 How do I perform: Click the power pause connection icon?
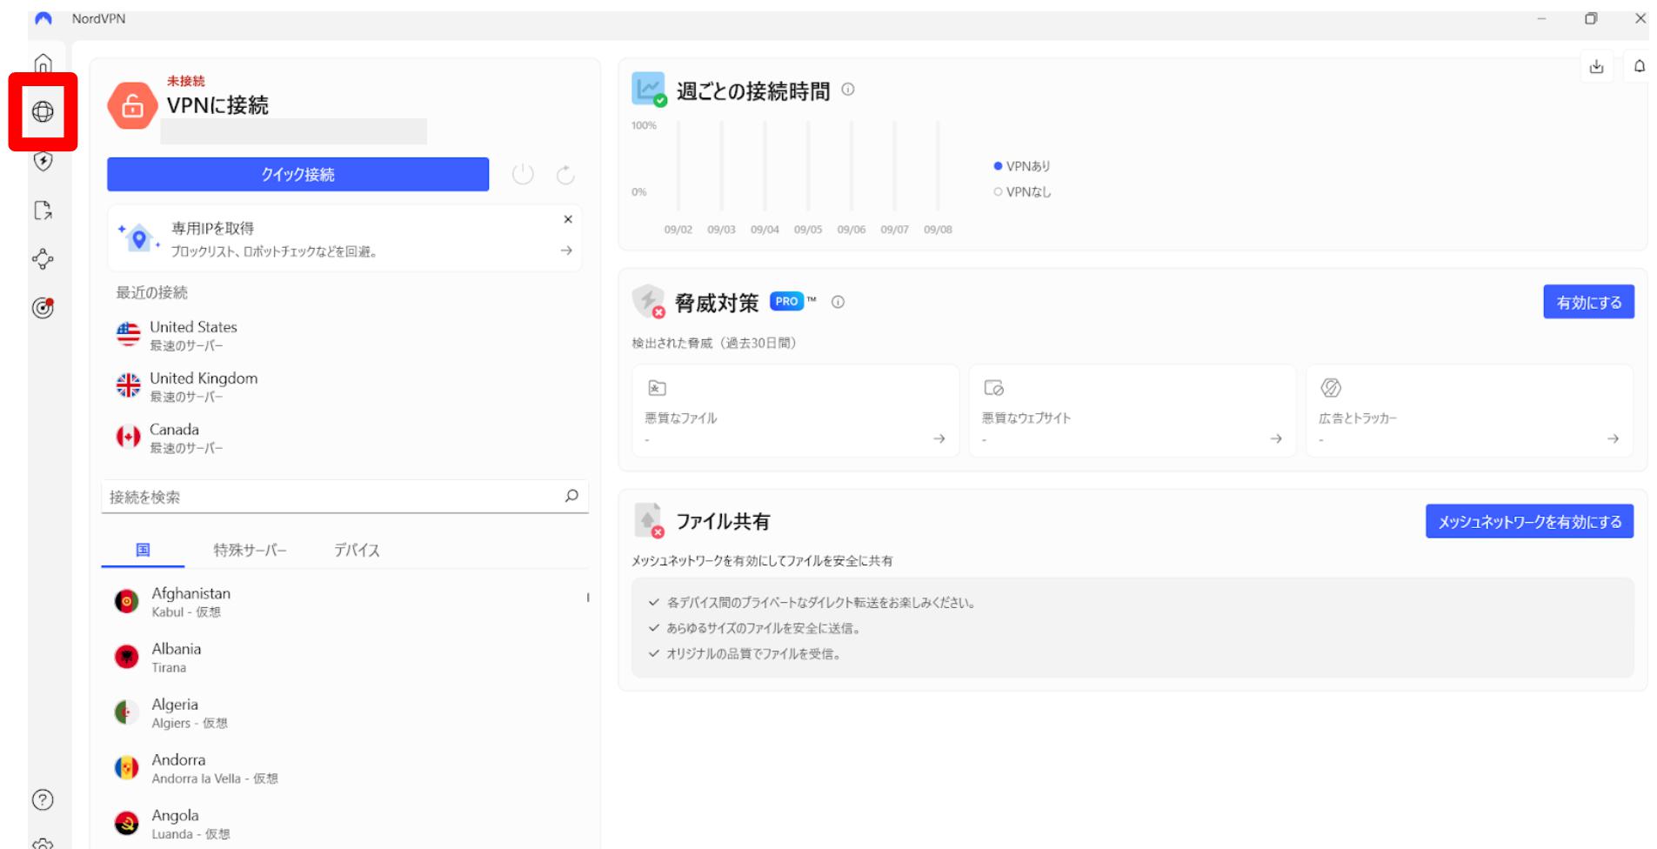(x=523, y=175)
